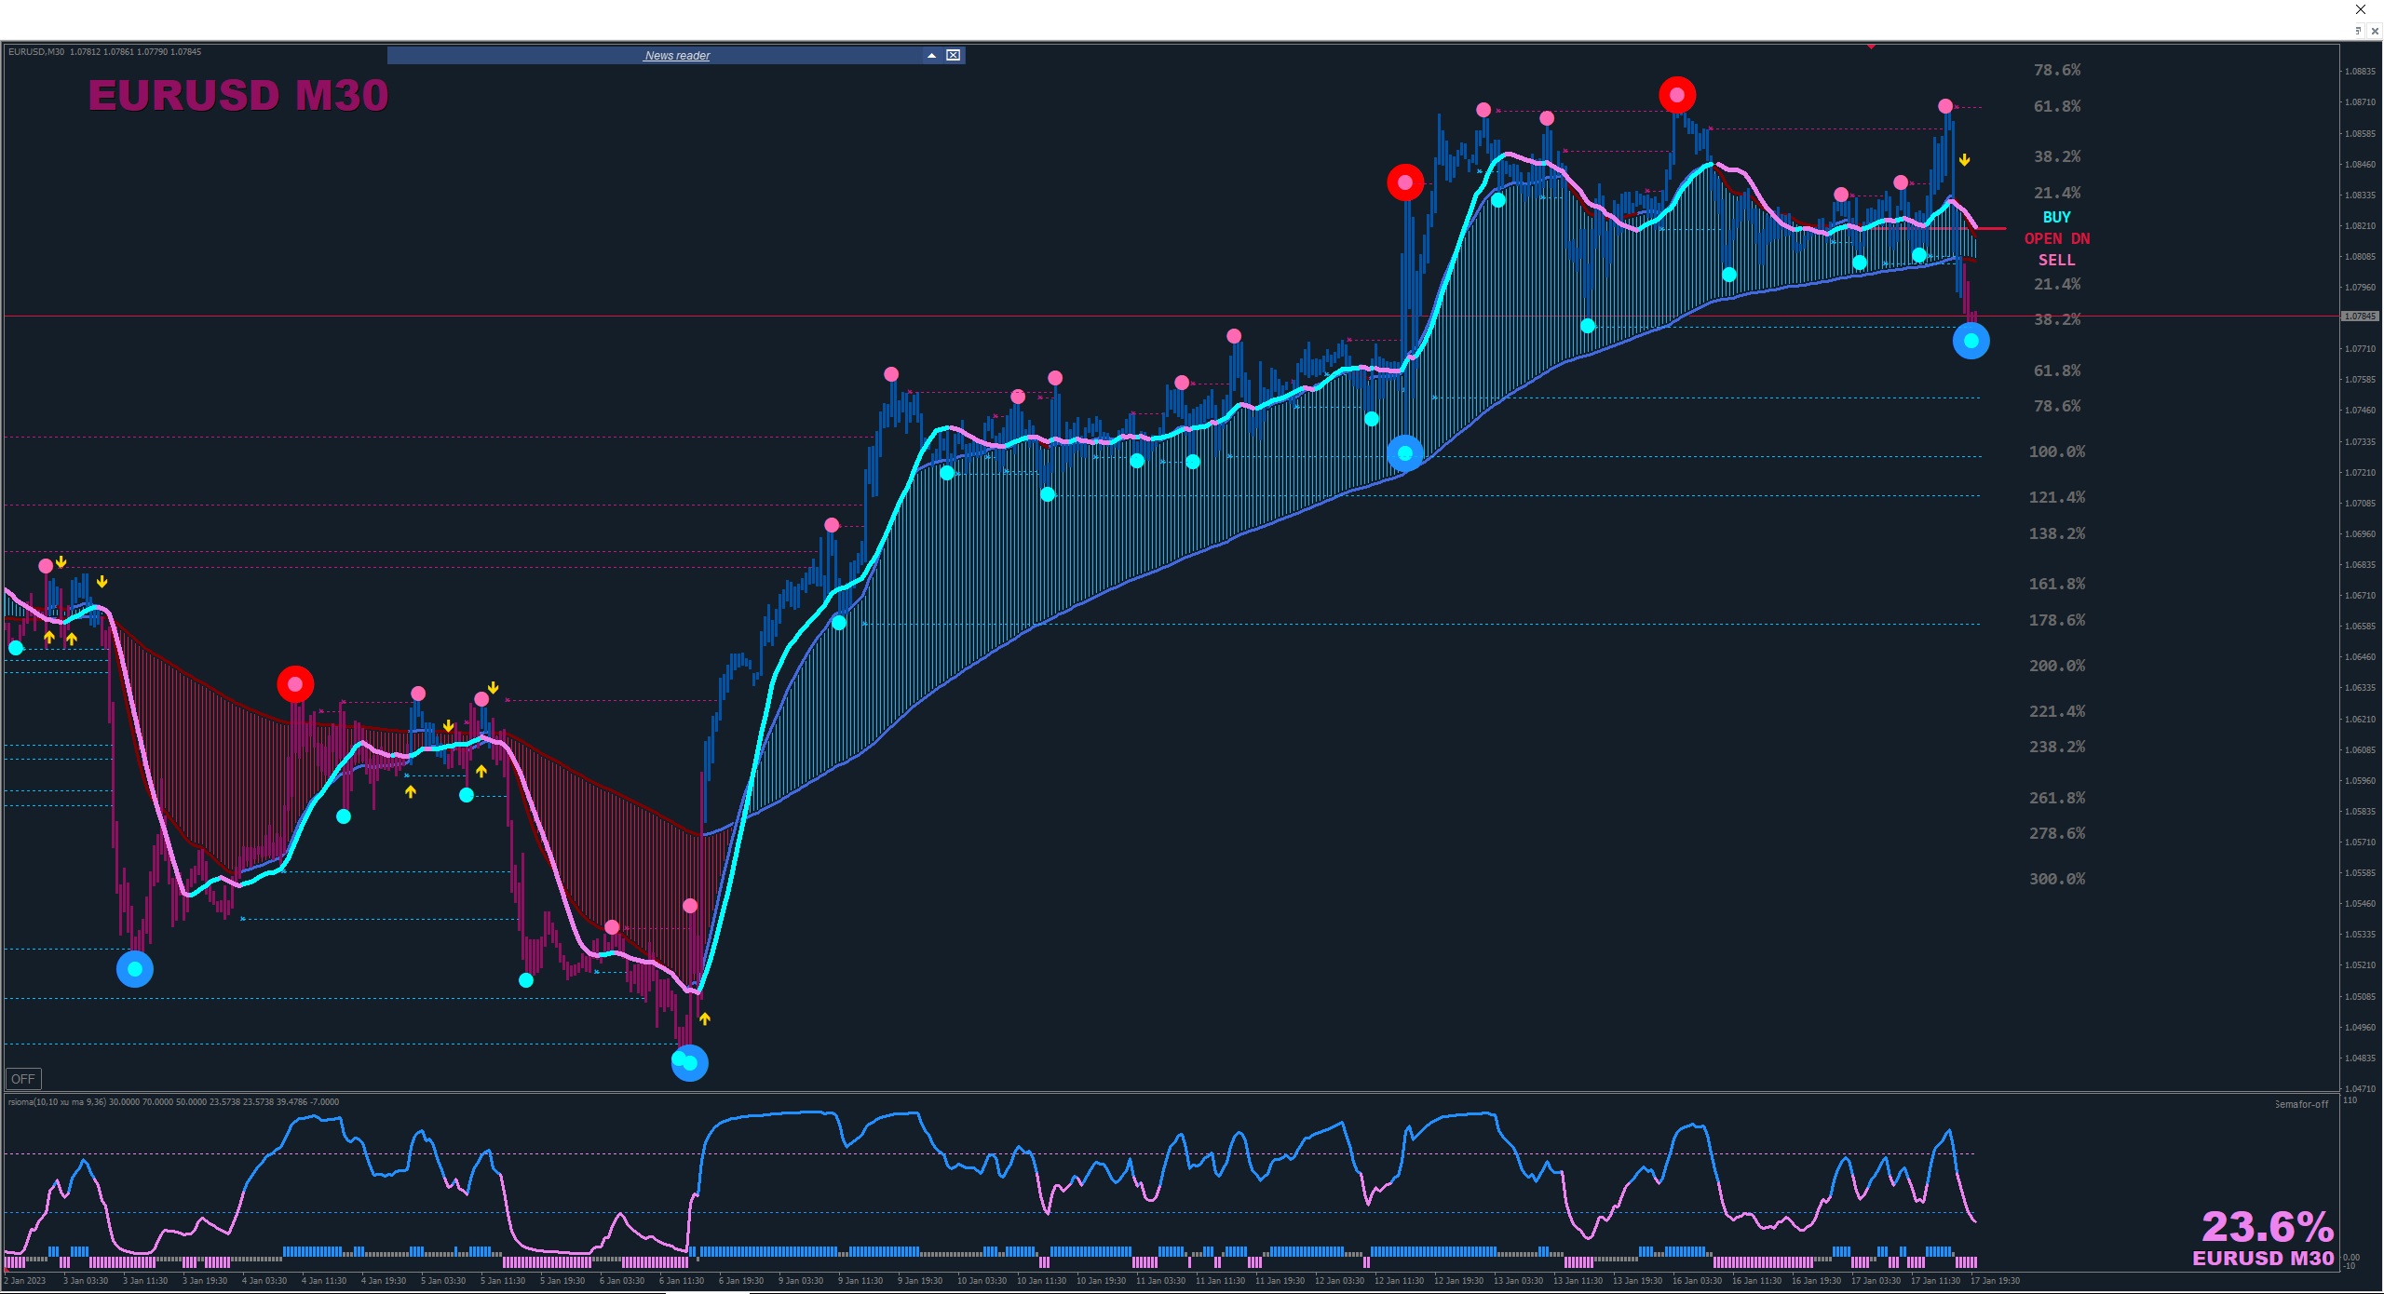Select the yellow up arrow below the 6 Jan low

pyautogui.click(x=705, y=1019)
